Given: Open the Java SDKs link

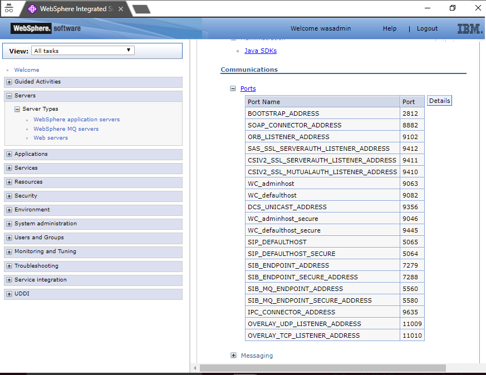Looking at the screenshot, I should click(260, 51).
